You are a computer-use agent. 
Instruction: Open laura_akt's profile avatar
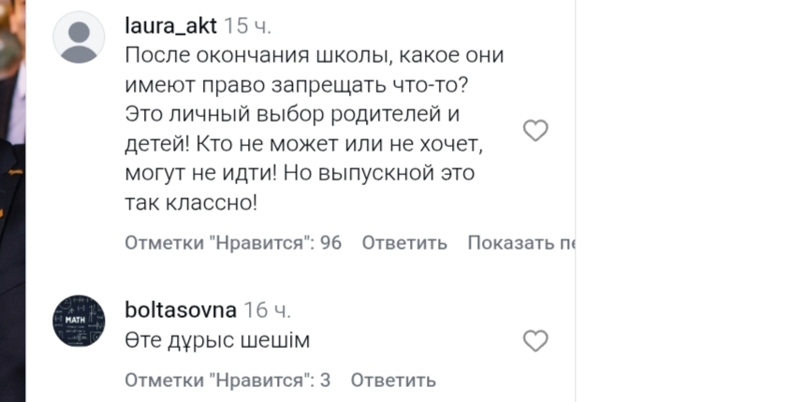coord(79,37)
